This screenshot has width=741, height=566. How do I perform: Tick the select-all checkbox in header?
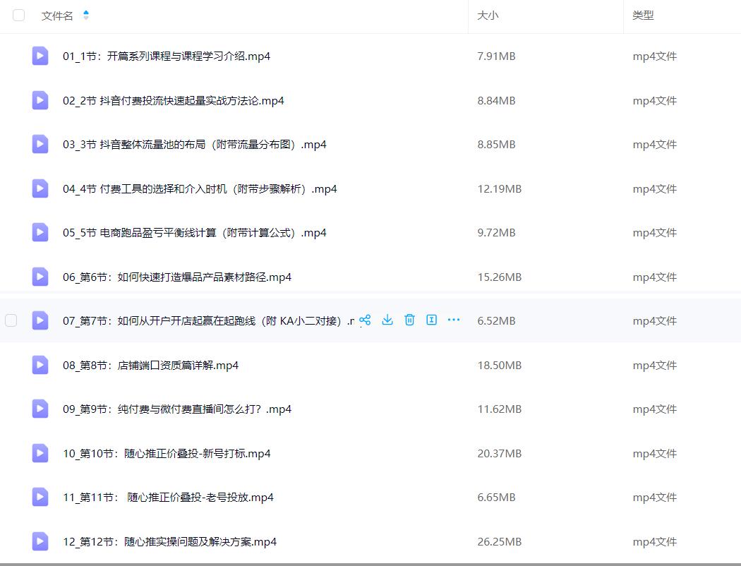click(x=18, y=15)
